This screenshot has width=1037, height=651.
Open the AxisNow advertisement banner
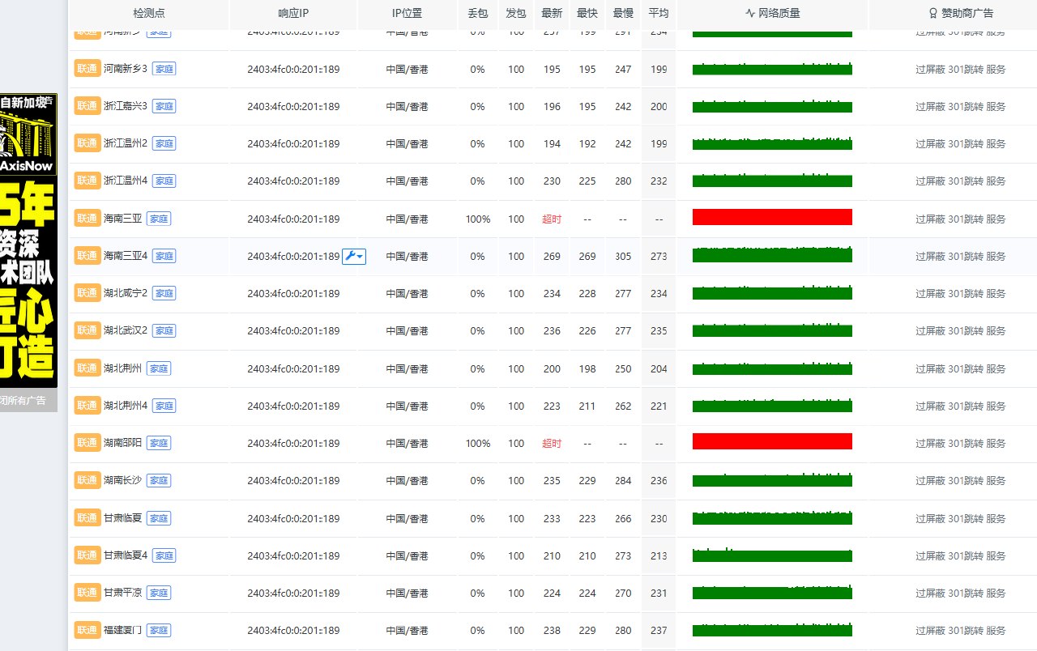28,240
